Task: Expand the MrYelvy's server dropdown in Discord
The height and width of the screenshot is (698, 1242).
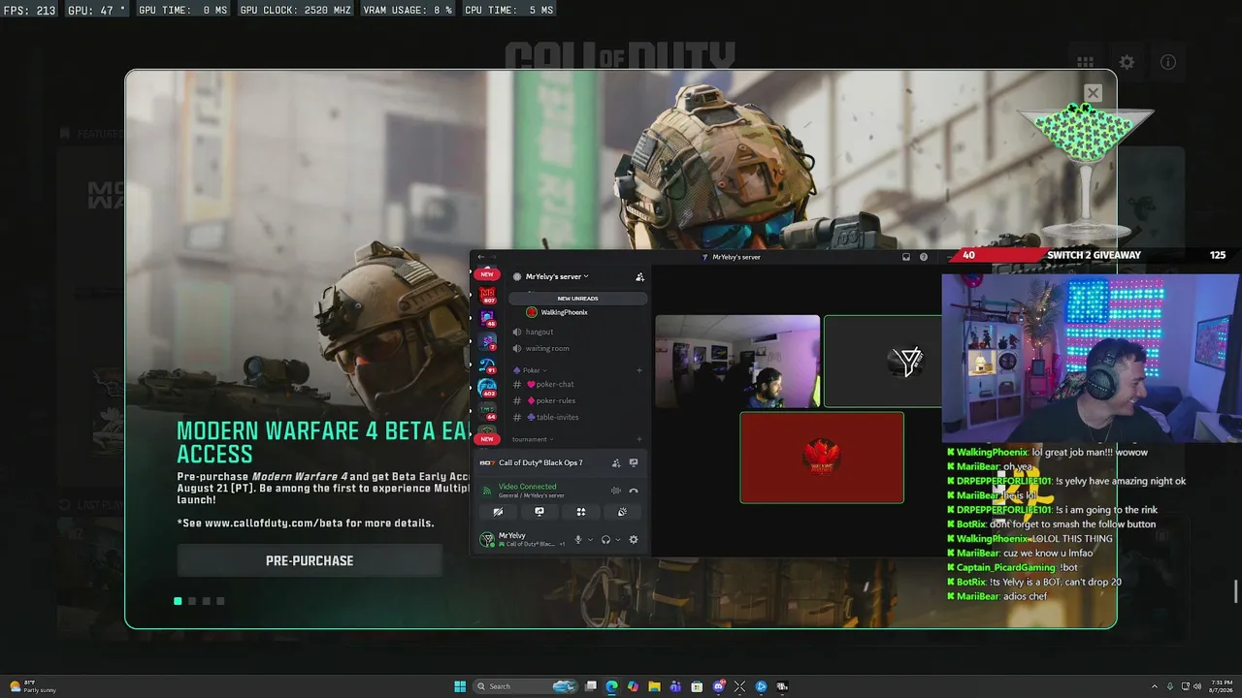Action: (557, 276)
